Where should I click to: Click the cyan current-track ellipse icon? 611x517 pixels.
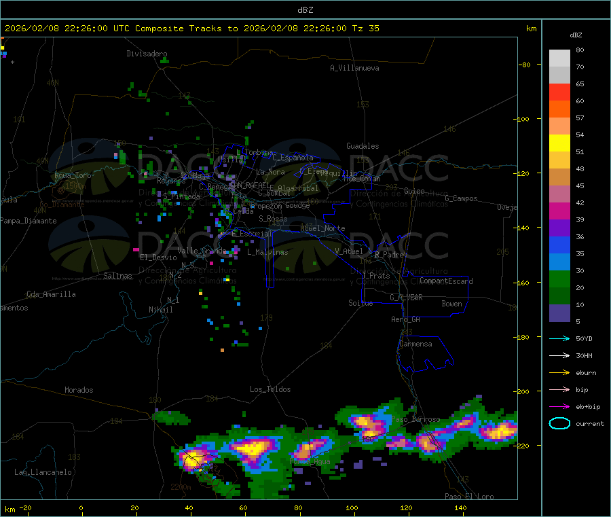(x=559, y=423)
